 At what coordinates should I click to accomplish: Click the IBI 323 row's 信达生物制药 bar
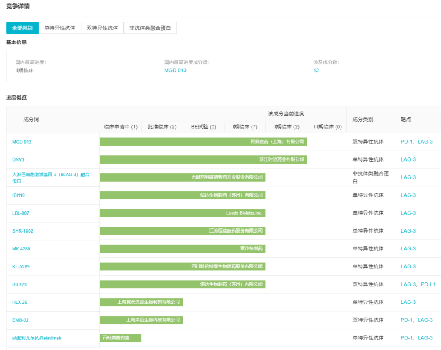point(183,284)
